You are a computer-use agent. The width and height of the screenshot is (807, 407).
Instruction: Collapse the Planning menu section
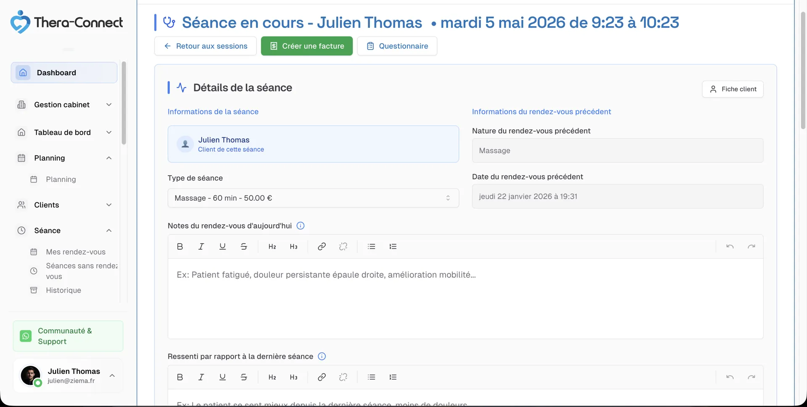tap(64, 158)
